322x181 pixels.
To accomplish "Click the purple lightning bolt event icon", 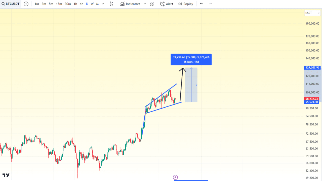I will 176,177.
